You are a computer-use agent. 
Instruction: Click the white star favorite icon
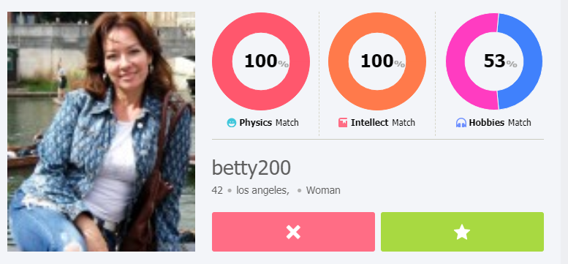point(462,232)
